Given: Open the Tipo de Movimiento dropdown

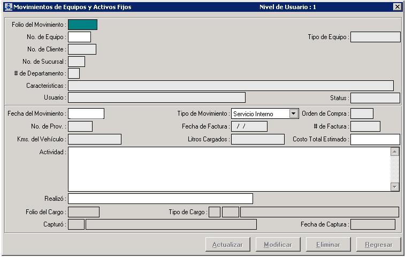Looking at the screenshot, I should (x=293, y=114).
